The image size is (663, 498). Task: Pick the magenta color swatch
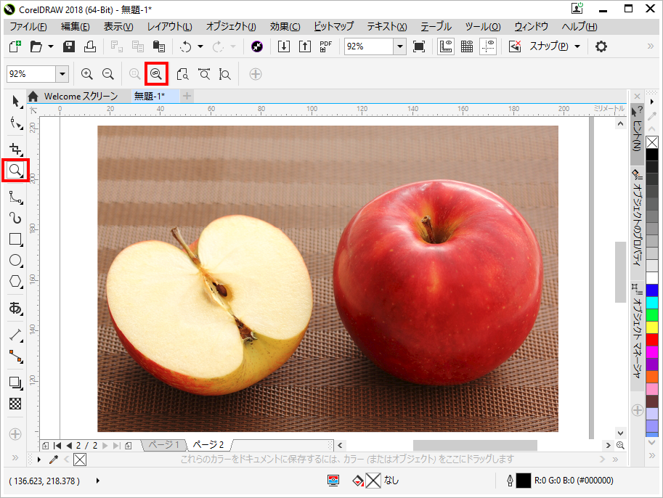(x=652, y=352)
